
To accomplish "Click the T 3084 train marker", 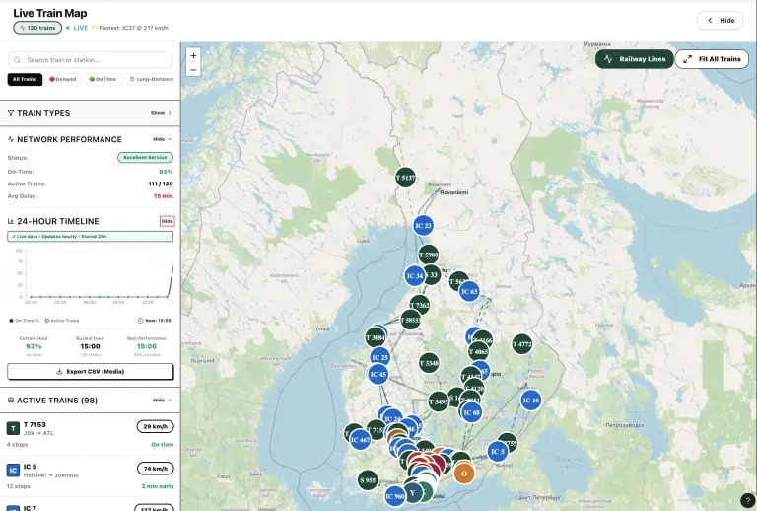I will pos(376,337).
